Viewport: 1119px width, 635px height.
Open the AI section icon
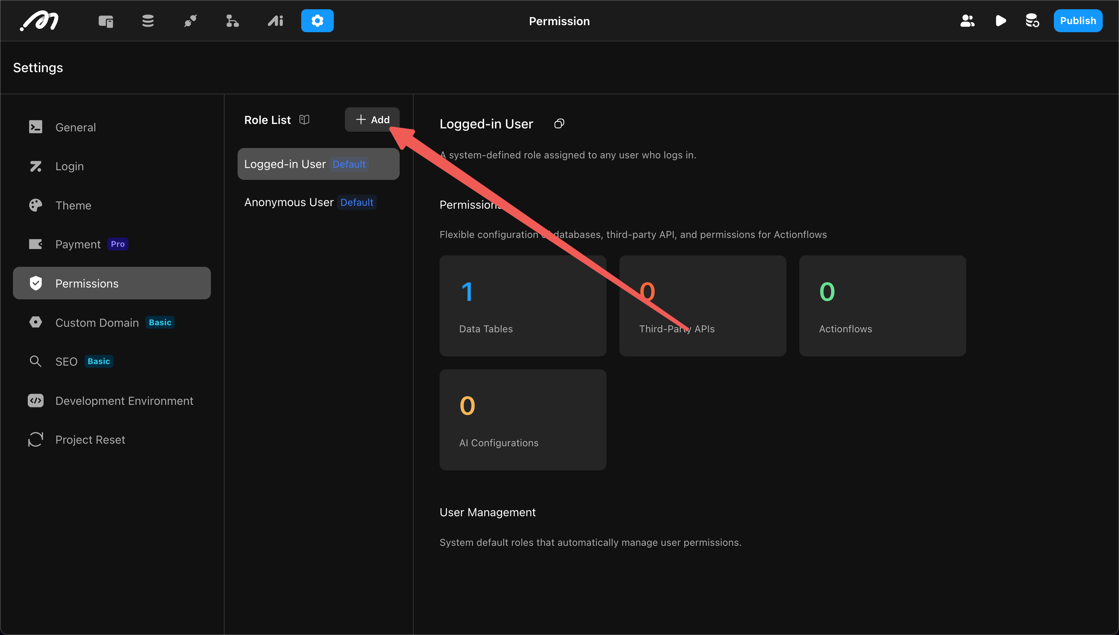coord(275,21)
